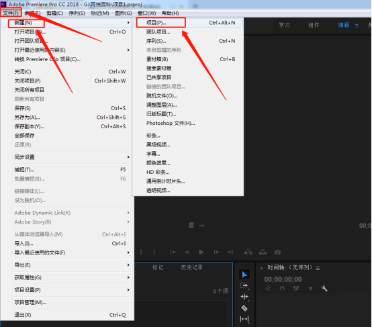Click 保存(S) in File menu
This screenshot has height=327, width=372.
click(x=66, y=108)
